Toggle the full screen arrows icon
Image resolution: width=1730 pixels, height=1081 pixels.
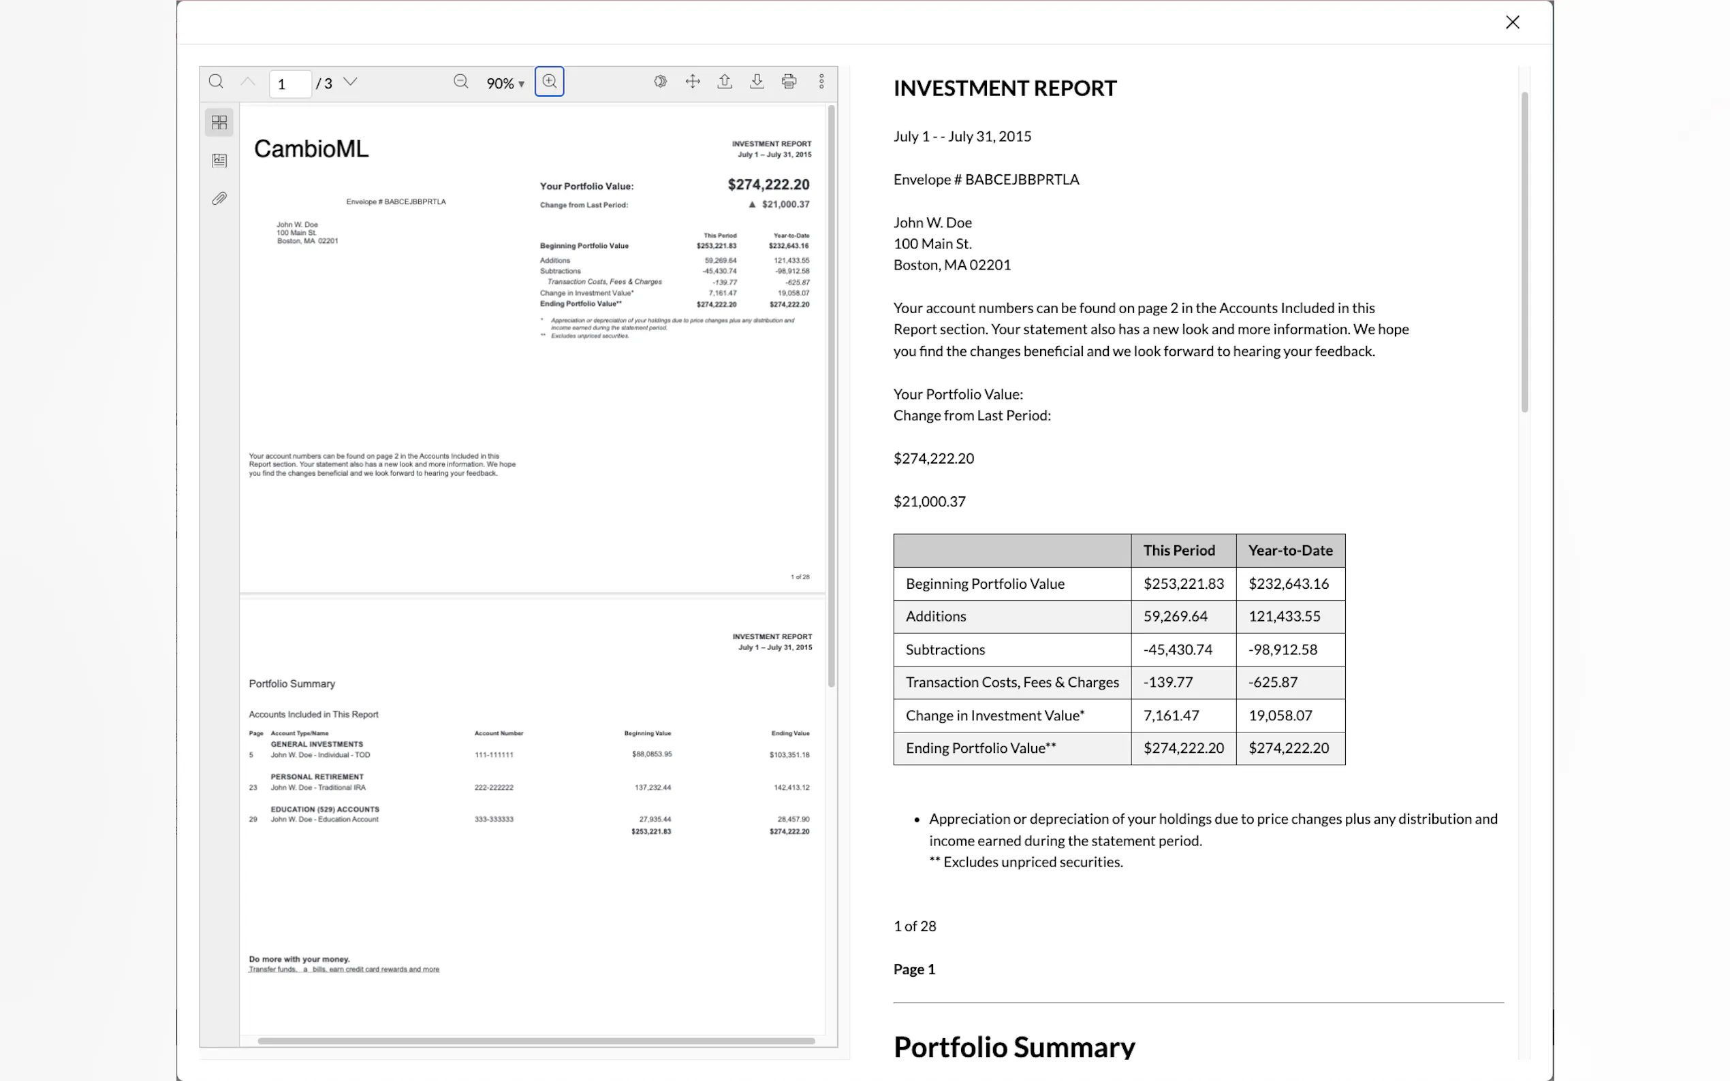(x=692, y=82)
